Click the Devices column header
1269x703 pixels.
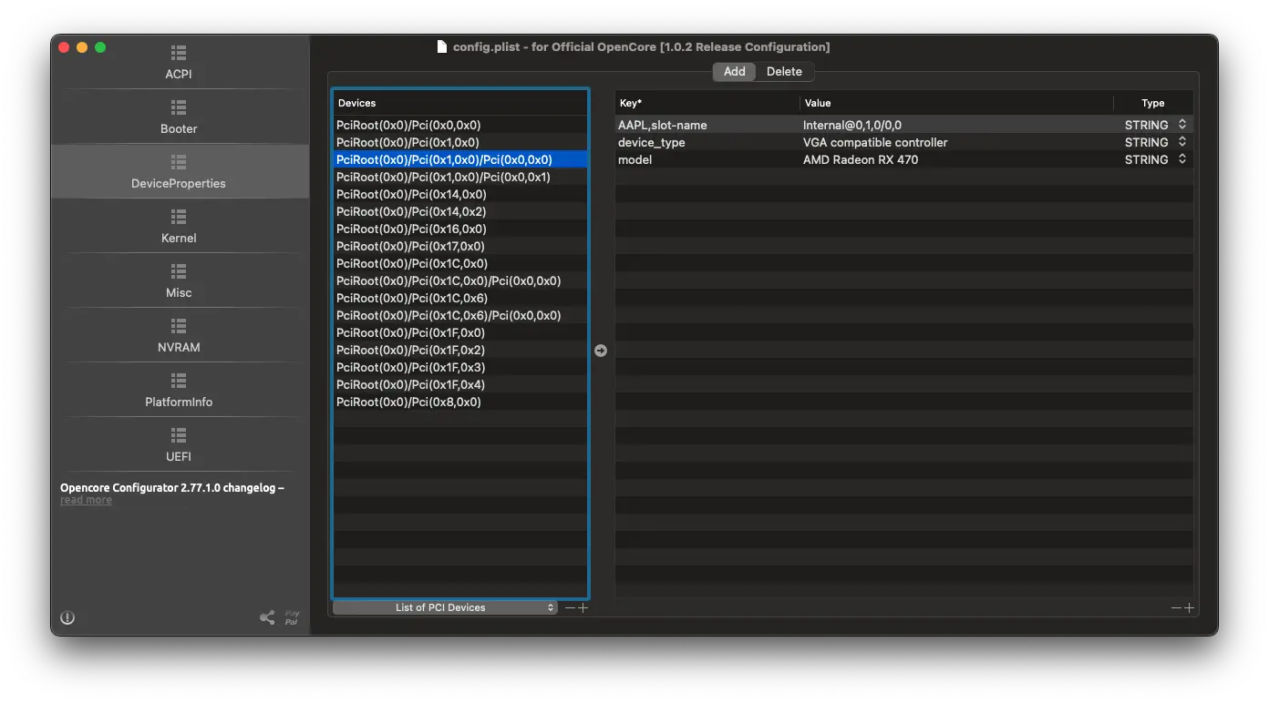click(x=460, y=103)
